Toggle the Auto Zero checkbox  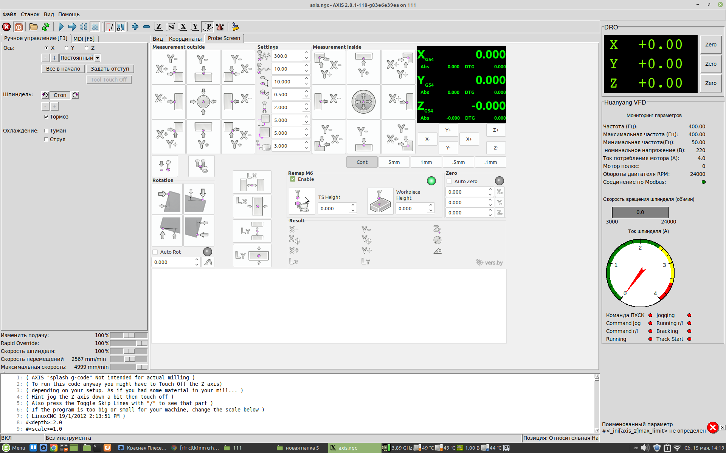pyautogui.click(x=449, y=181)
